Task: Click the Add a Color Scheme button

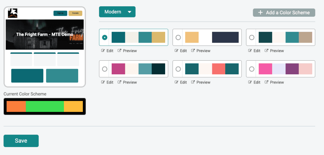Action: tap(284, 13)
